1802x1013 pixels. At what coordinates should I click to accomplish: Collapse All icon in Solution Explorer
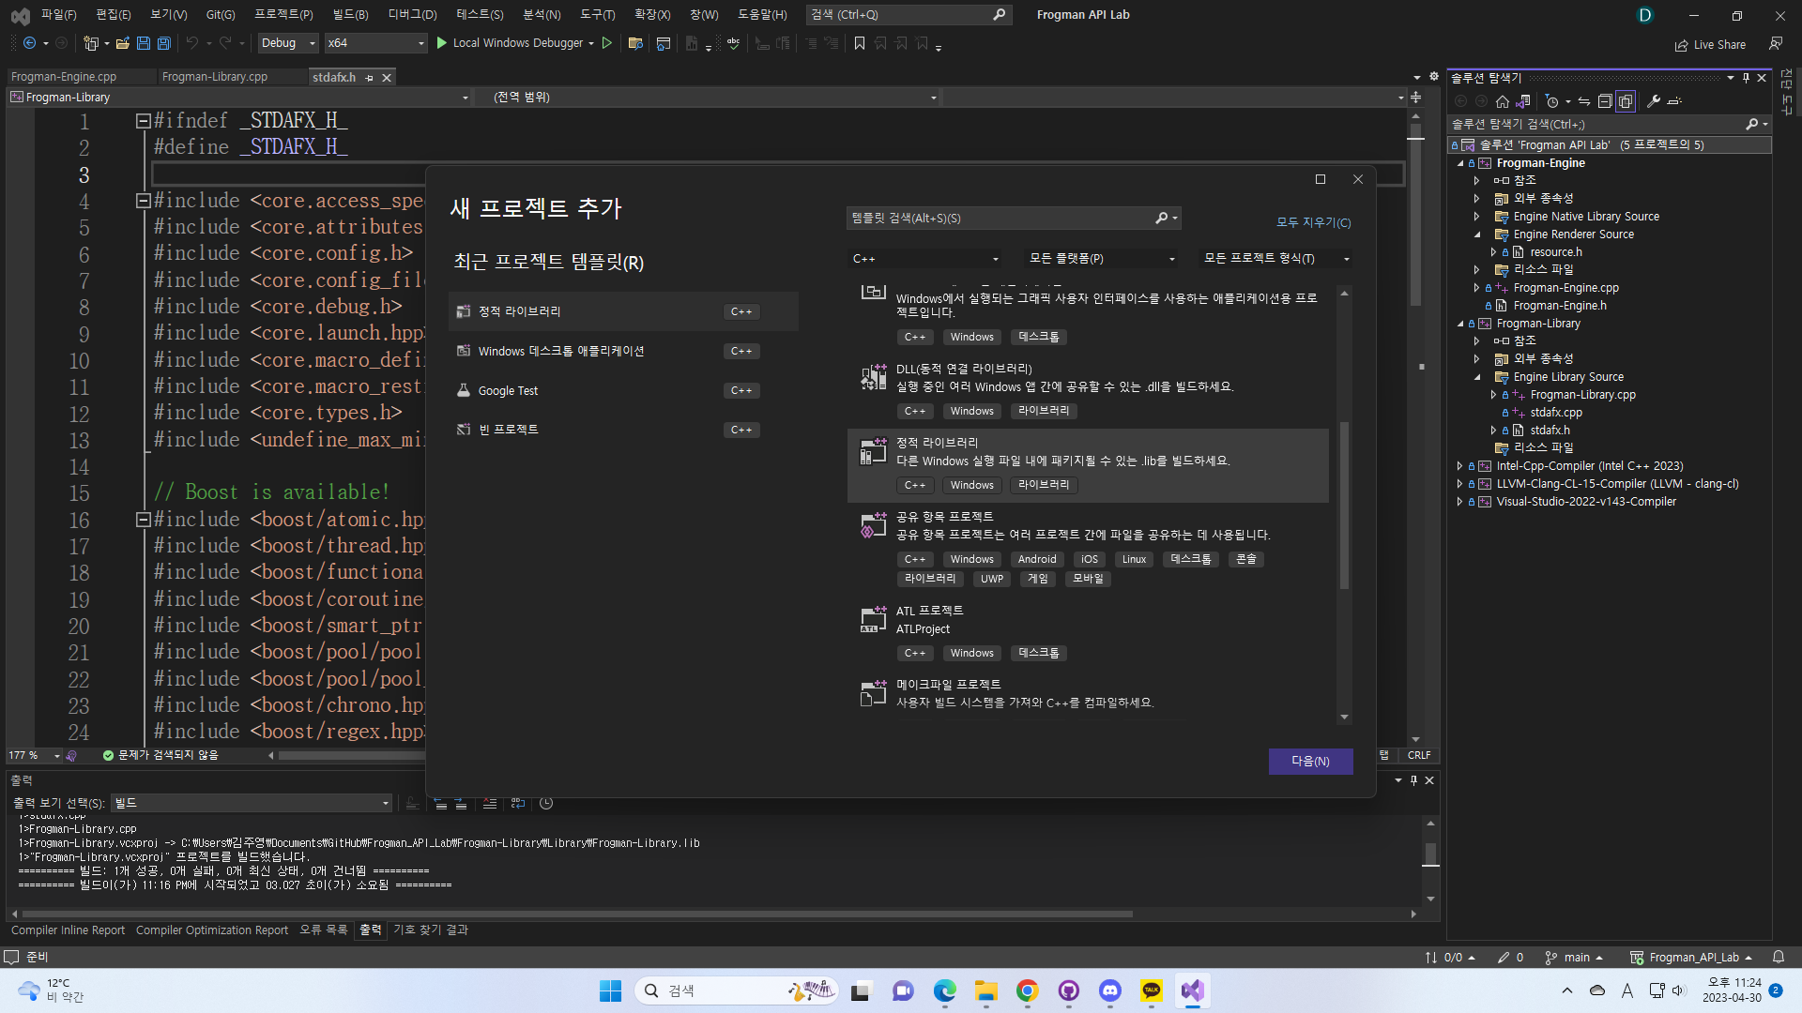1605,101
